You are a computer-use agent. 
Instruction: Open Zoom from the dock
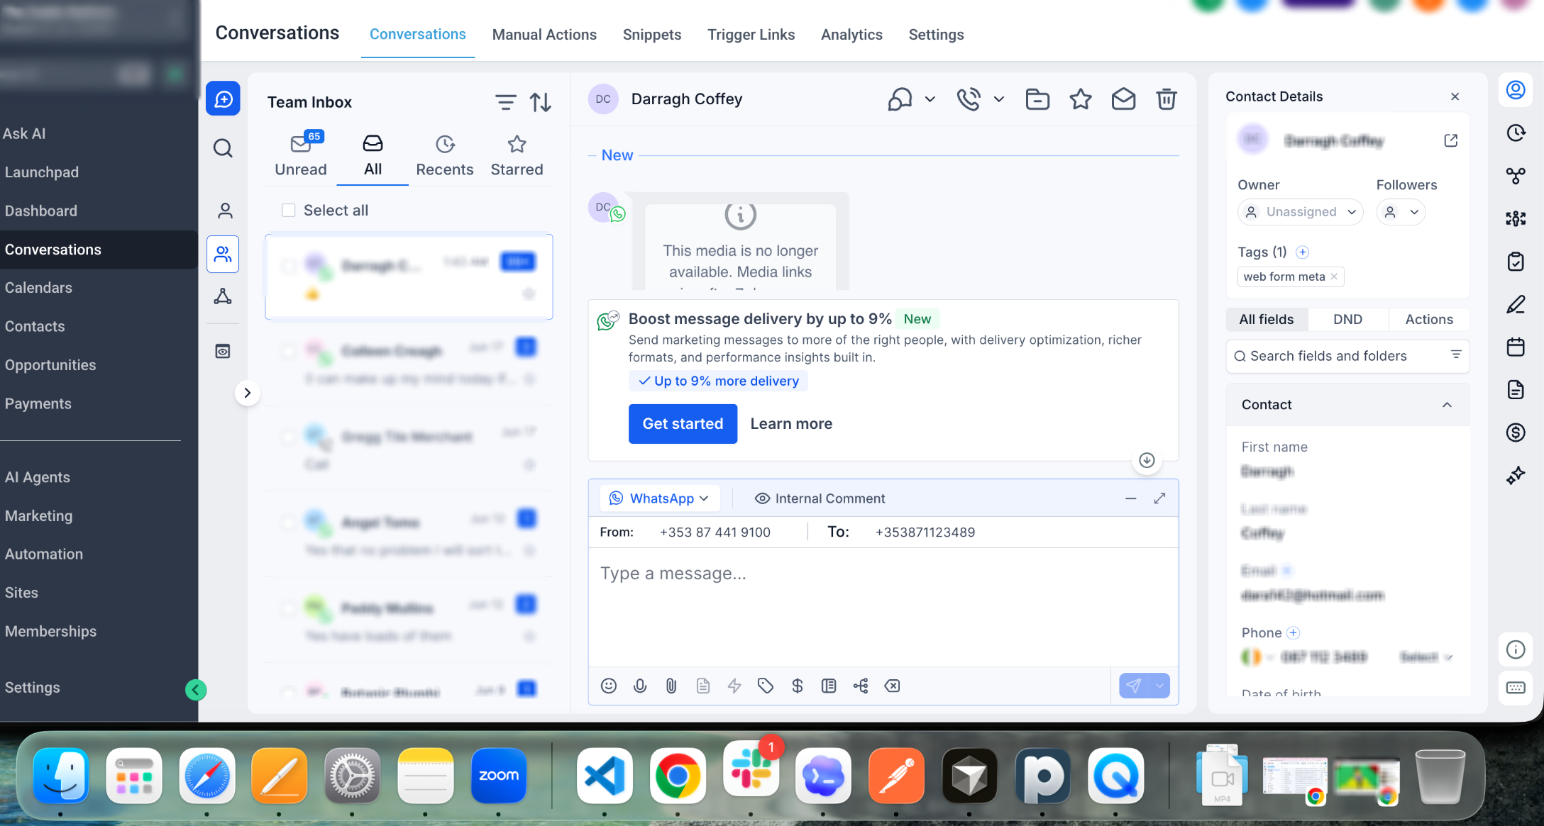(499, 775)
